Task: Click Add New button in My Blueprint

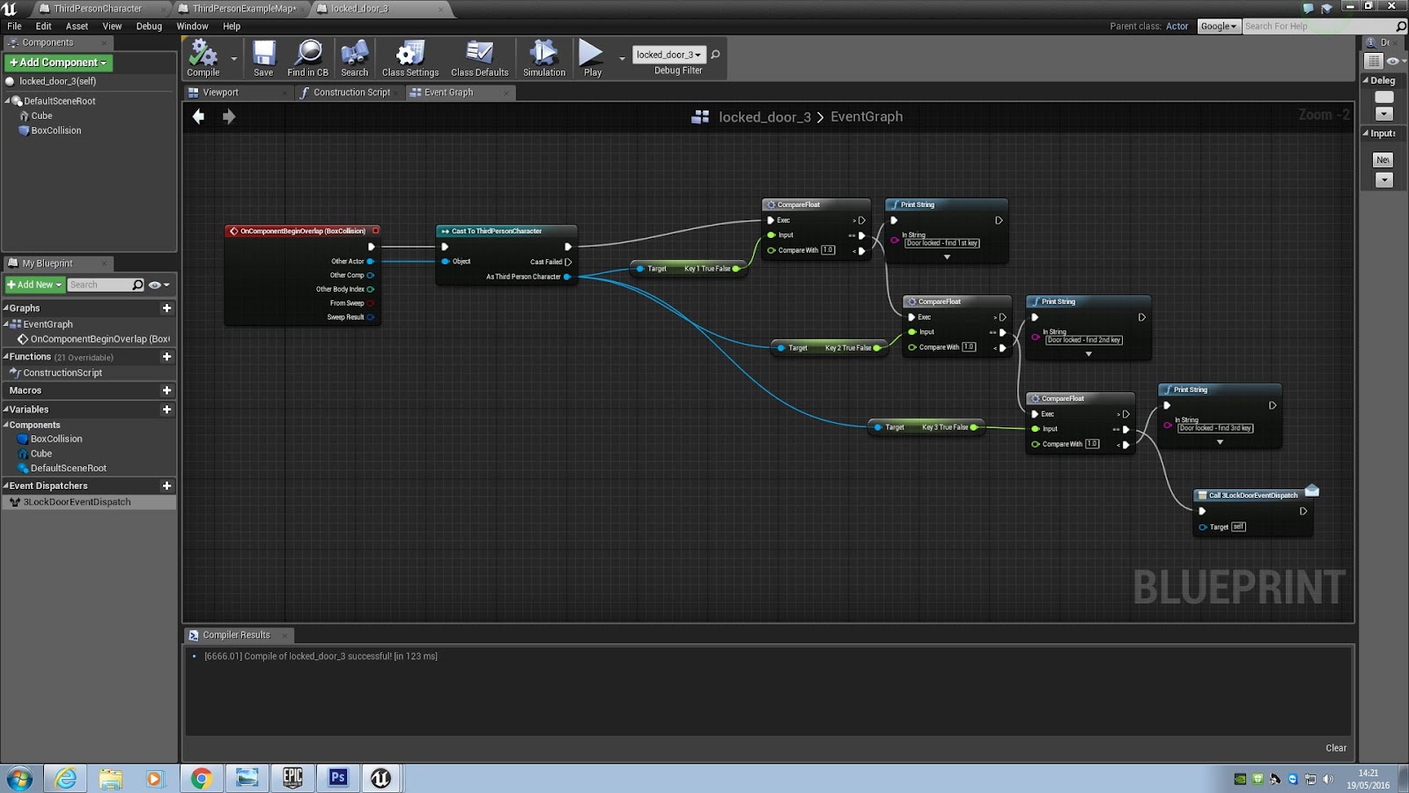Action: 35,285
